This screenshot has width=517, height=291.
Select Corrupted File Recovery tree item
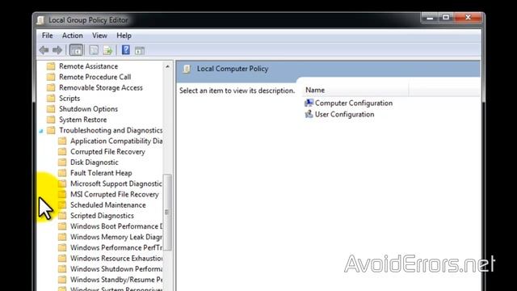tap(107, 151)
